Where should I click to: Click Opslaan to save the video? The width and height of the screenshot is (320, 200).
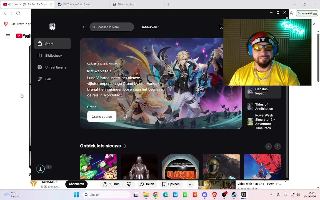pyautogui.click(x=171, y=184)
